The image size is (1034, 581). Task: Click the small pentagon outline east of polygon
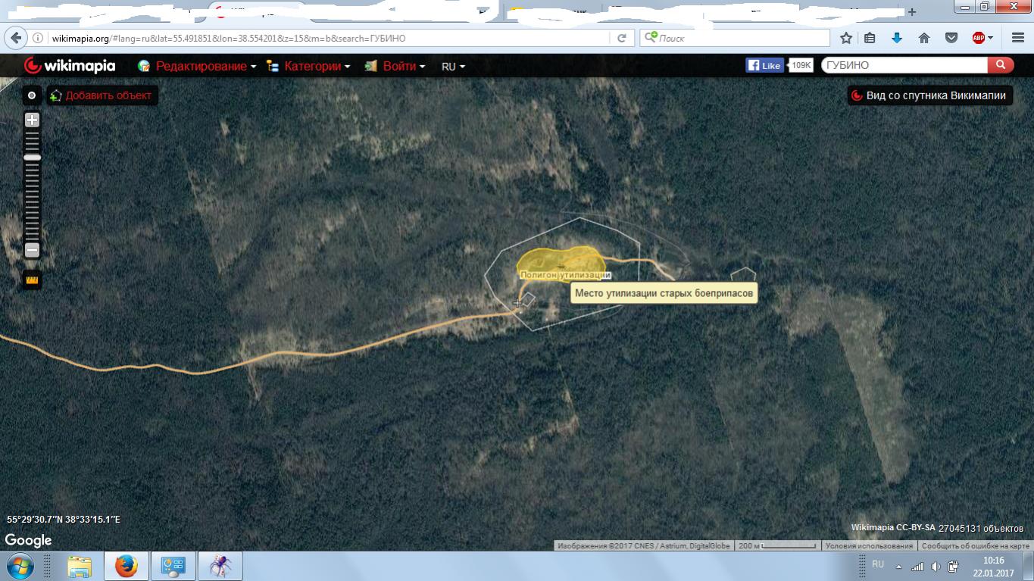[x=743, y=276]
